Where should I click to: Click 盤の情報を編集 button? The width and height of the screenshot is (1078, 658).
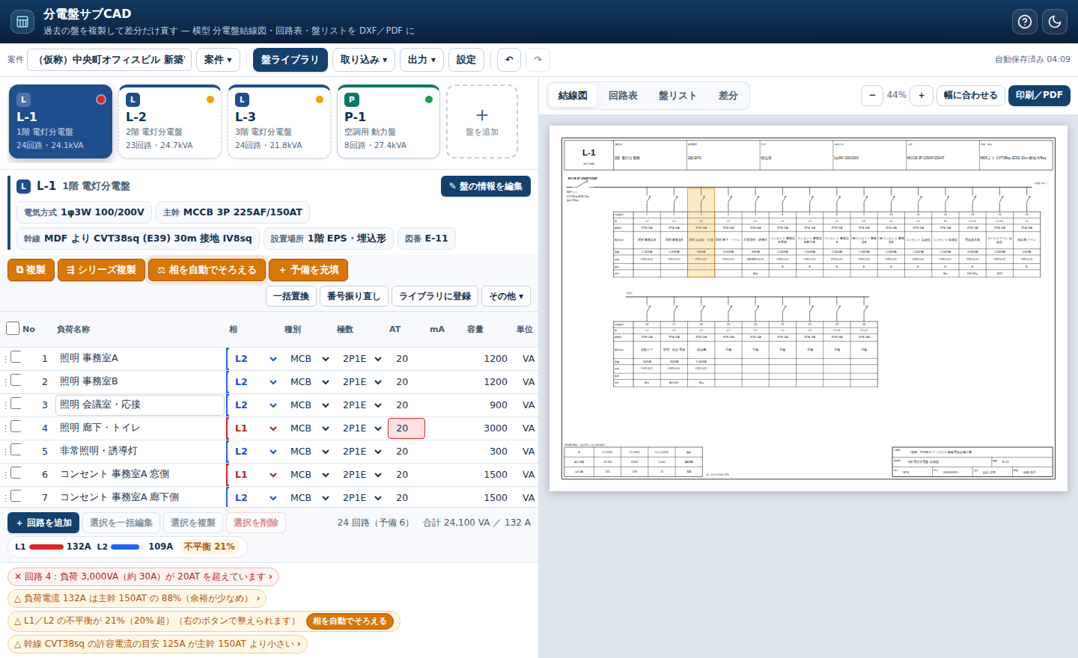[x=486, y=186]
